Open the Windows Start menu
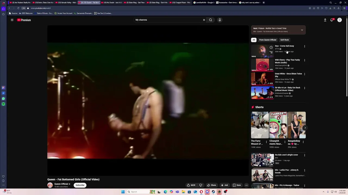This screenshot has height=195, width=348. coord(123,192)
